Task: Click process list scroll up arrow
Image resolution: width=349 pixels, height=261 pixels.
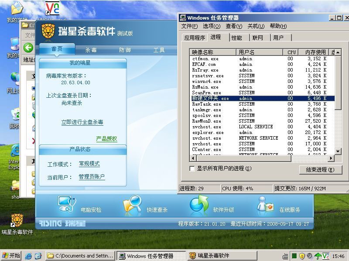Action: pos(338,52)
